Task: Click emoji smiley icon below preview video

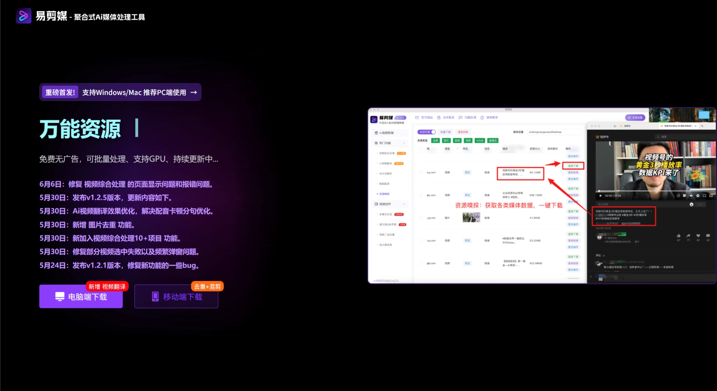Action: click(691, 204)
